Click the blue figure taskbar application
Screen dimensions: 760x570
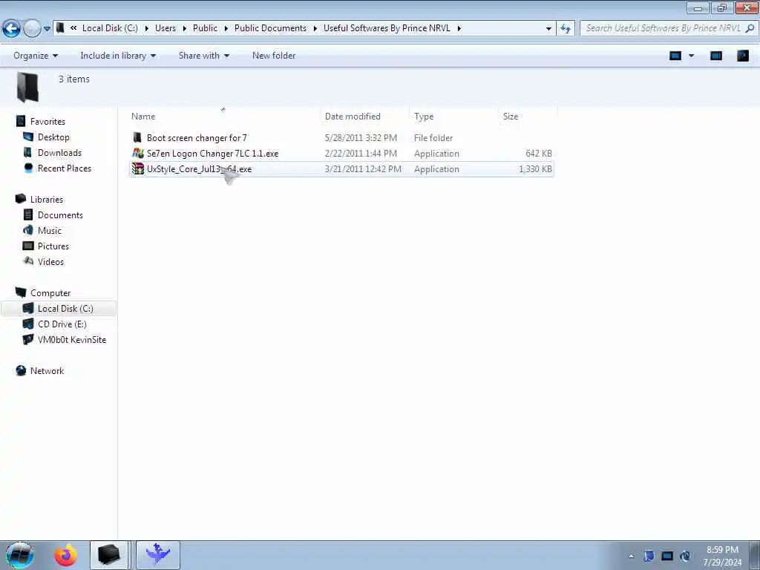click(x=158, y=555)
